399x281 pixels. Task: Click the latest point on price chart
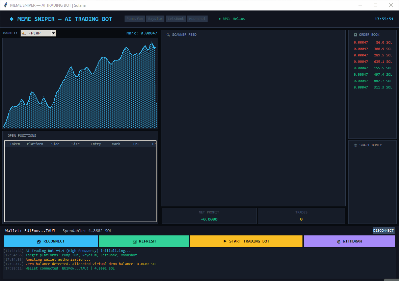pos(155,48)
